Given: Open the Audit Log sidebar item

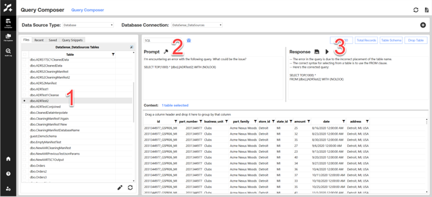Looking at the screenshot, I should coord(8,52).
